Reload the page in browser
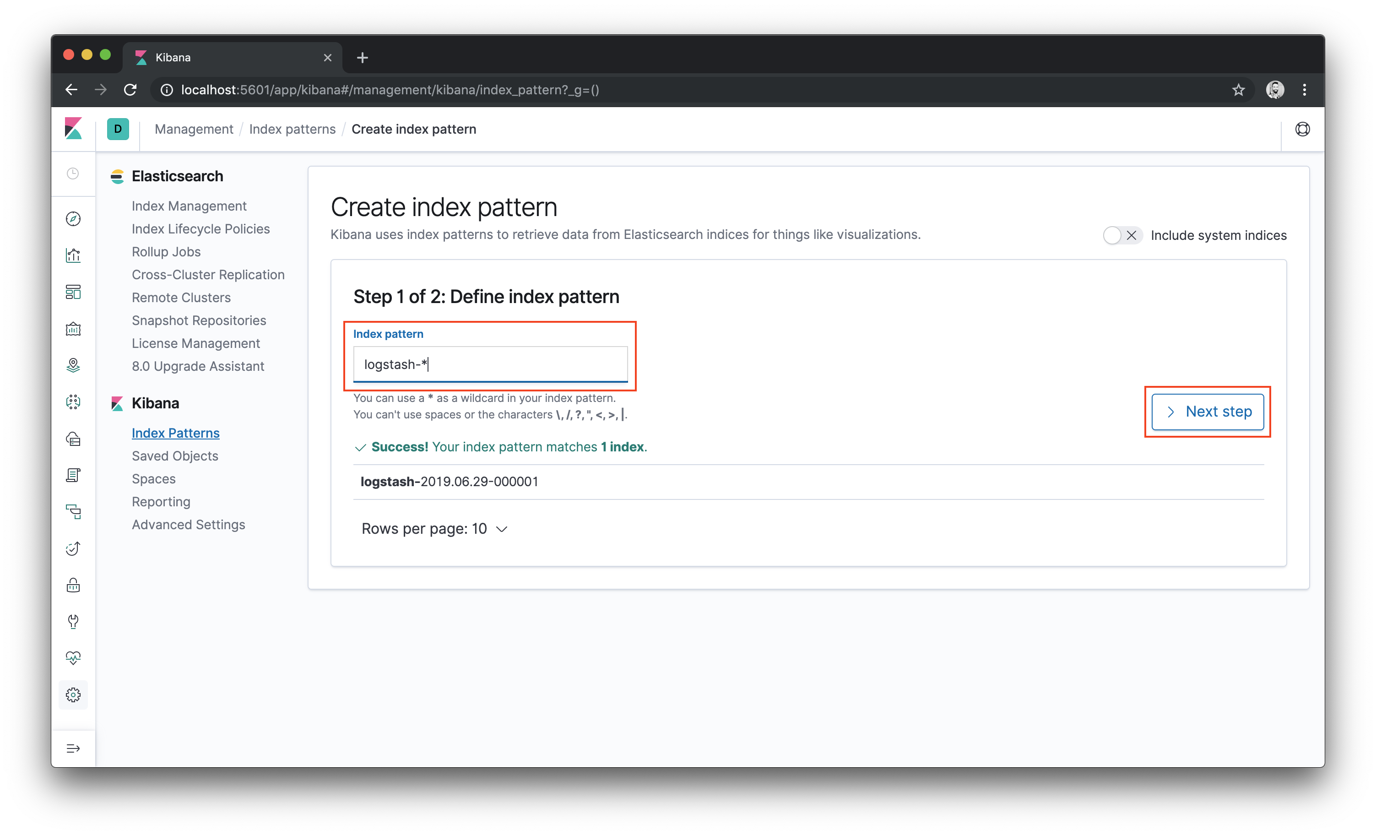The width and height of the screenshot is (1376, 835). tap(130, 90)
